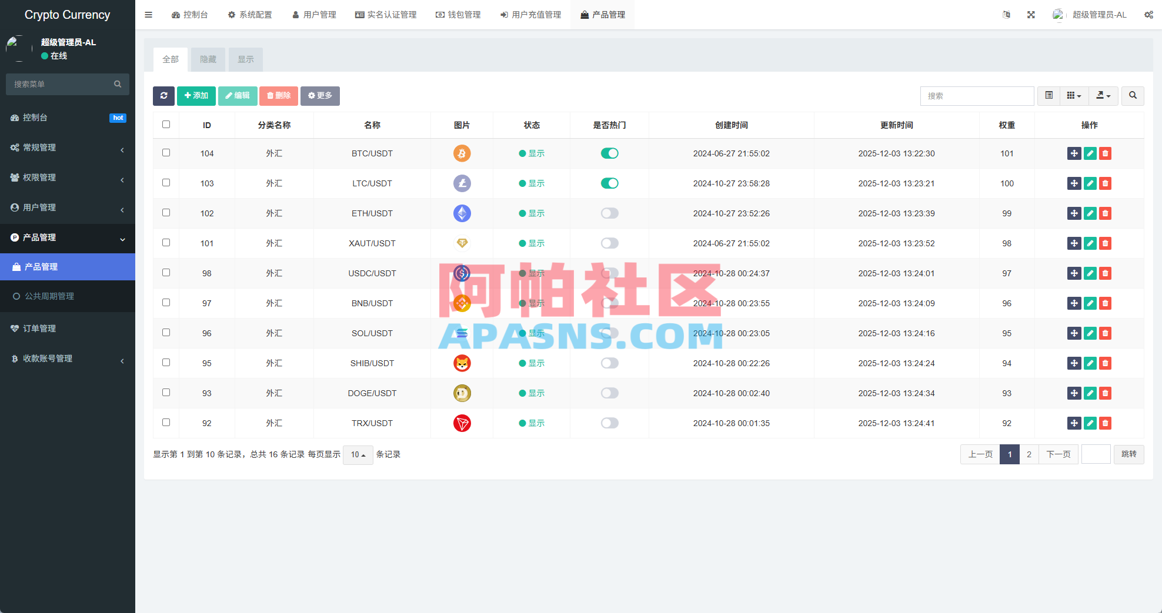Click edit pencil icon for BNB/USDT row
The width and height of the screenshot is (1162, 613).
point(1090,303)
